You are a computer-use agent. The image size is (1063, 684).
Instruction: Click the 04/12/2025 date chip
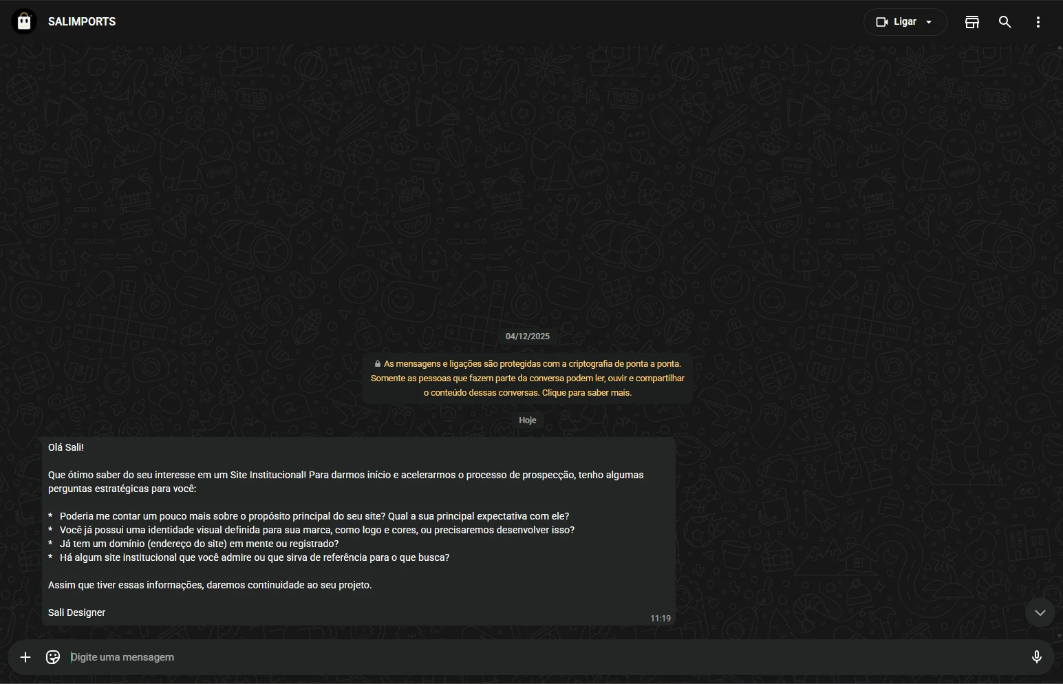click(x=528, y=336)
